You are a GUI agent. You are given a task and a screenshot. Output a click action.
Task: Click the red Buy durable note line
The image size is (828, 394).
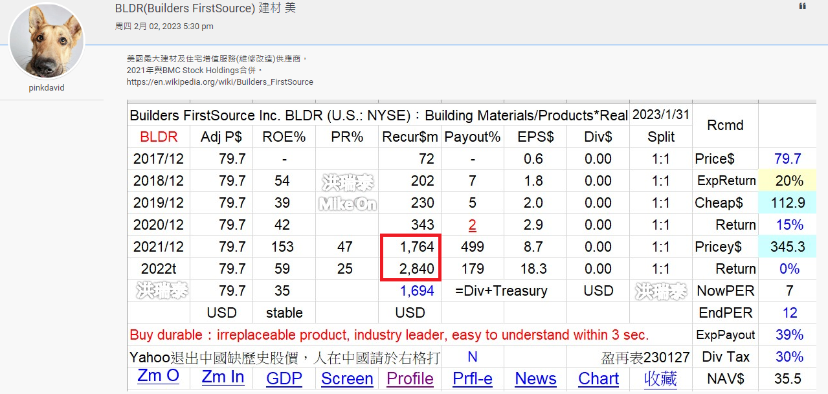tap(389, 334)
